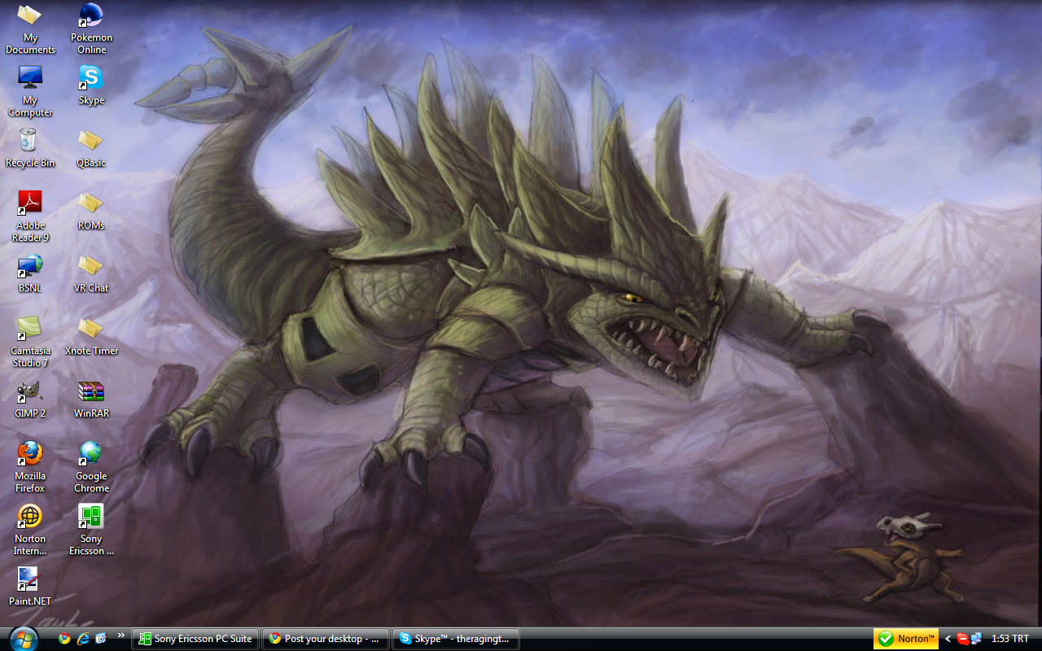Screen dimensions: 1042x651
Task: Switch to Sony Ericsson PC Suite taskbar window
Action: 195,639
